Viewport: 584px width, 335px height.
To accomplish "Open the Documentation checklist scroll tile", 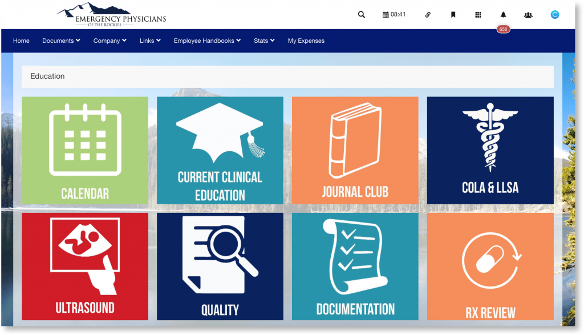I will click(x=355, y=267).
